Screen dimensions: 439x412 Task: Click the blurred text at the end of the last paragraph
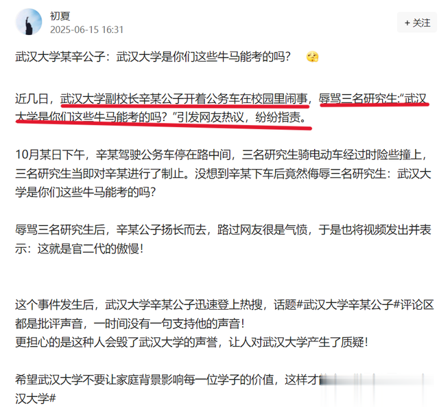click(x=375, y=380)
